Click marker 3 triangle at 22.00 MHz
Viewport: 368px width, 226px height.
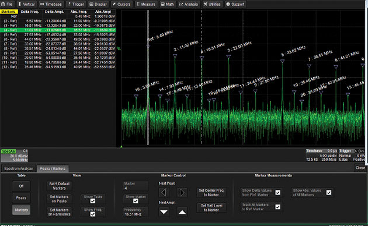click(x=228, y=57)
